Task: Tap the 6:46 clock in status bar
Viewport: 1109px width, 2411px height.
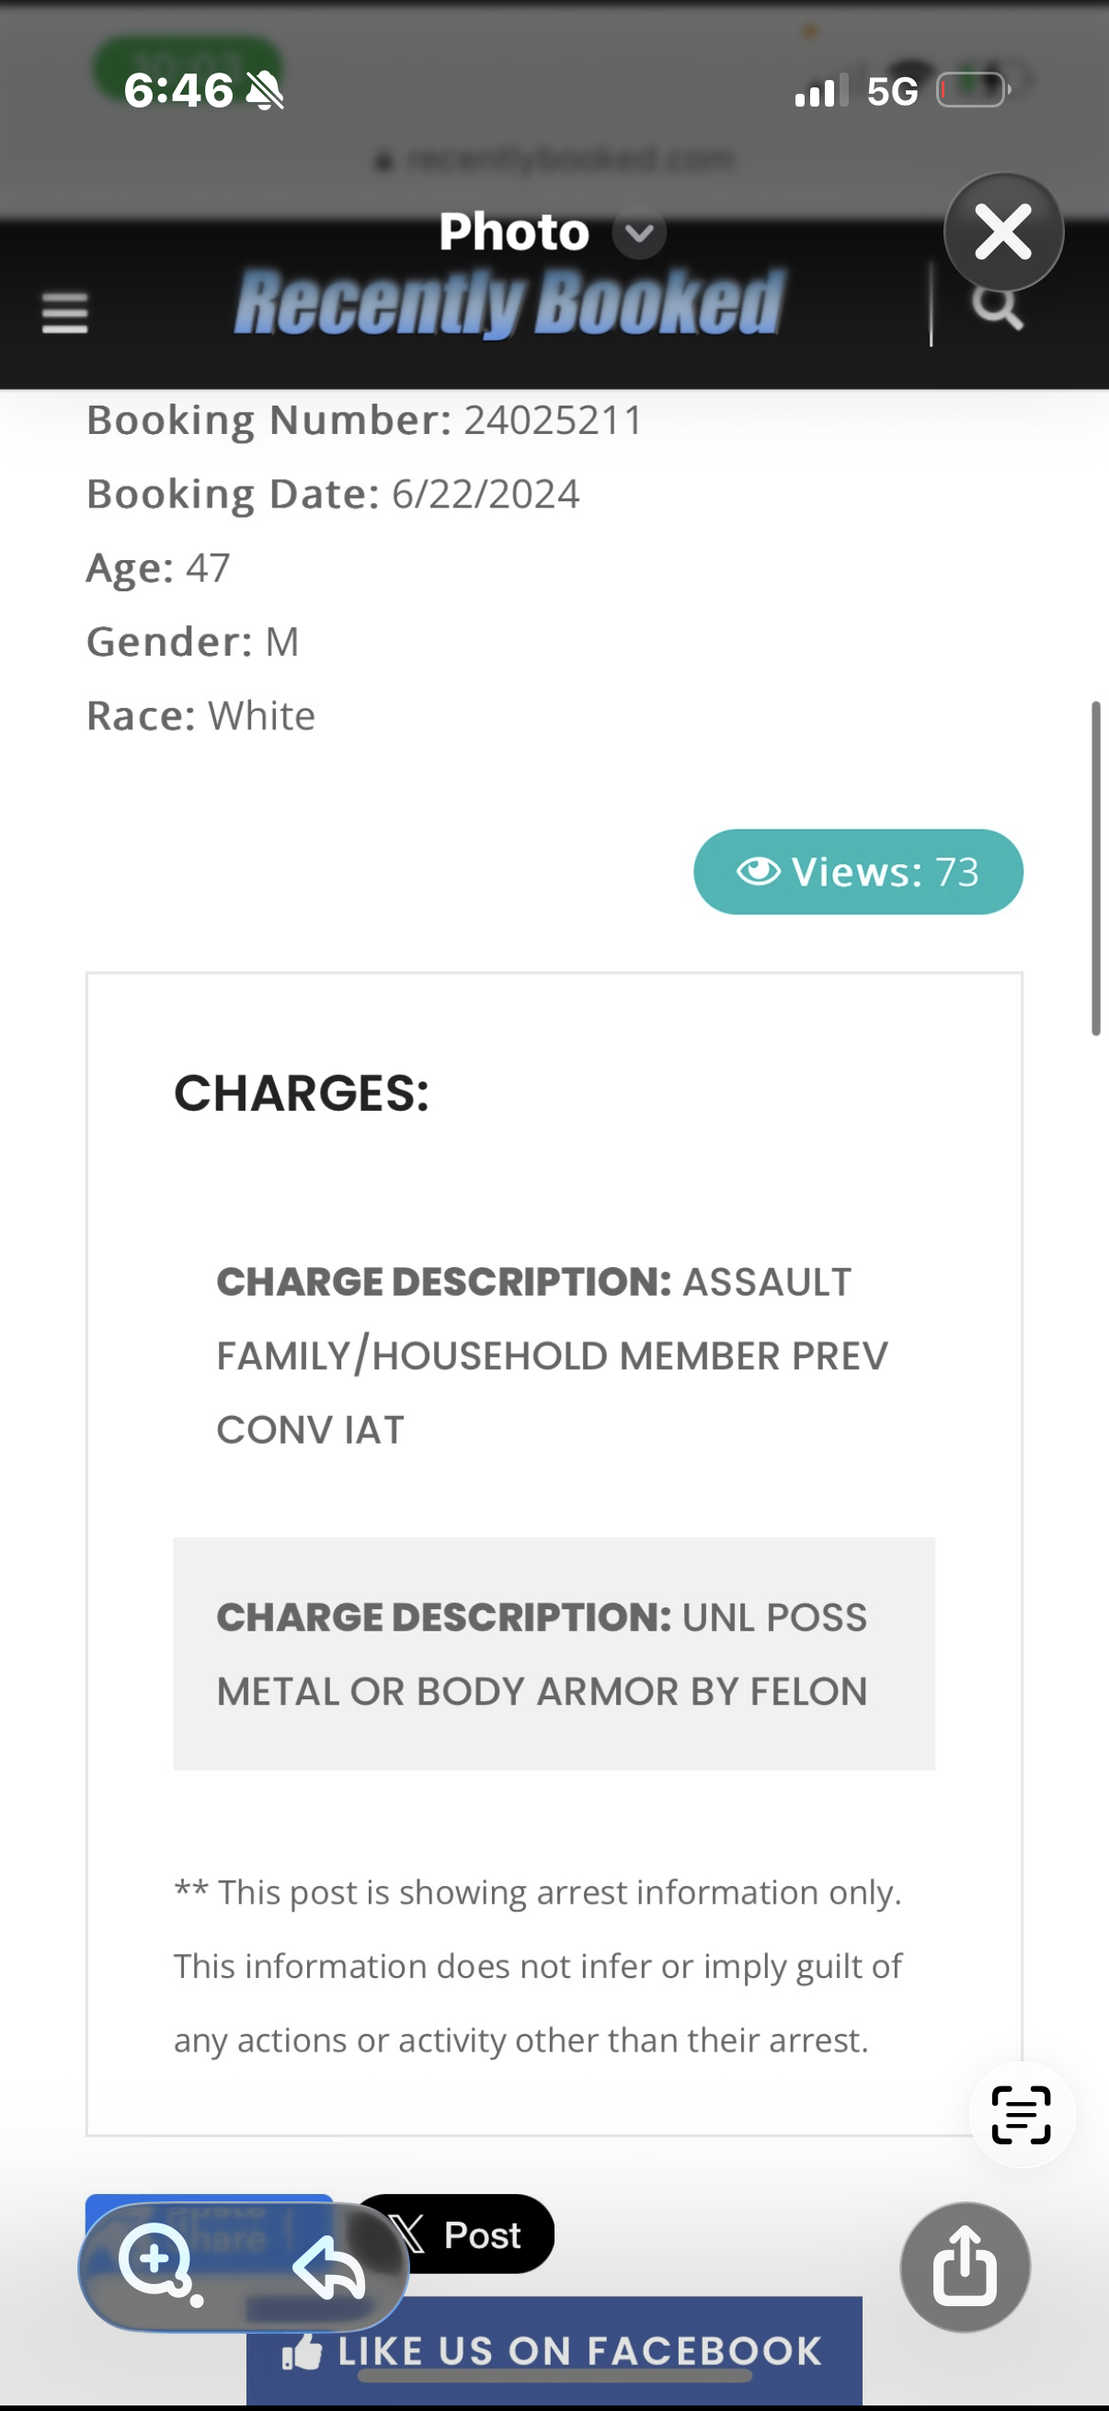Action: point(177,91)
